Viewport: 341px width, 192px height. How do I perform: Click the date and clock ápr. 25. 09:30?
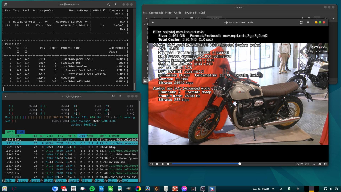tap(260, 189)
